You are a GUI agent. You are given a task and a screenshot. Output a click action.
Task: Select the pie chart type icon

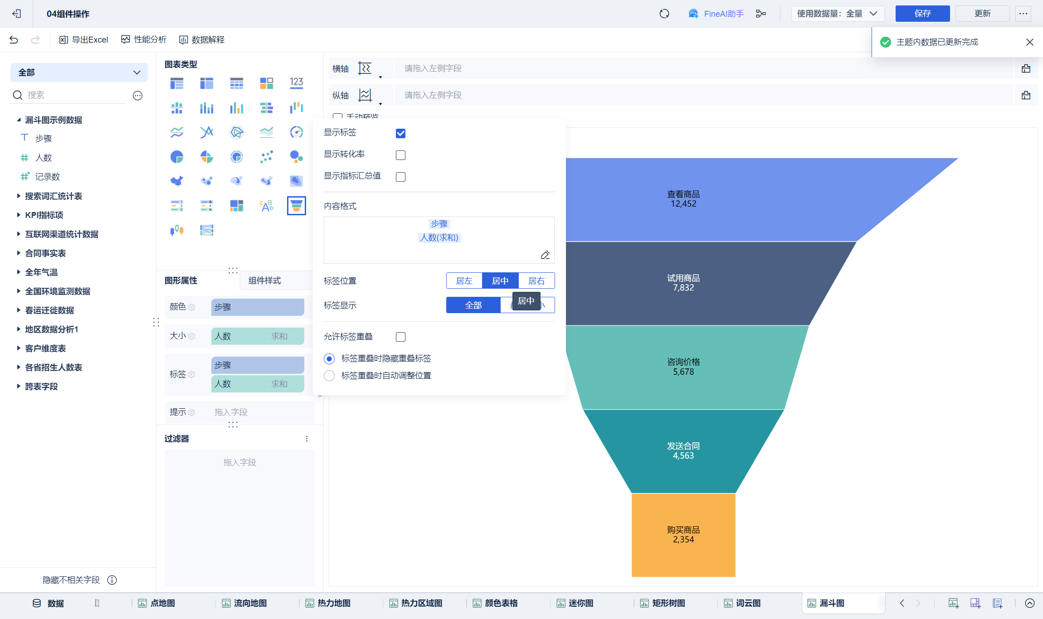(x=177, y=157)
